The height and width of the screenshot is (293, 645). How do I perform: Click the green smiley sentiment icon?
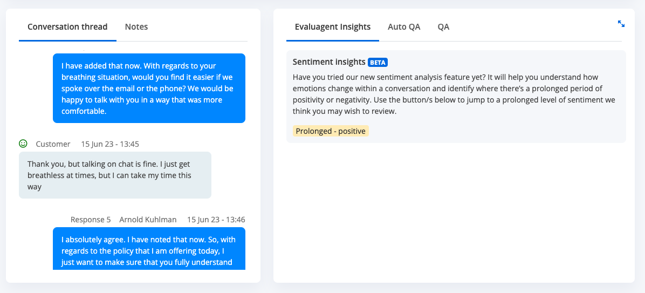(x=23, y=144)
